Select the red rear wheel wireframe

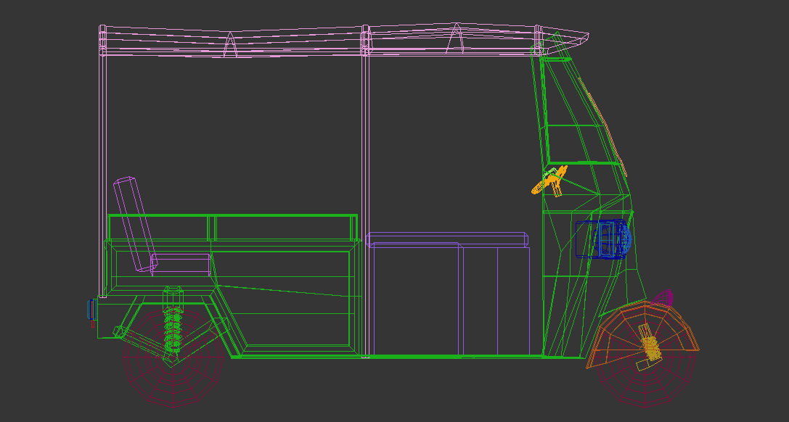click(x=173, y=357)
